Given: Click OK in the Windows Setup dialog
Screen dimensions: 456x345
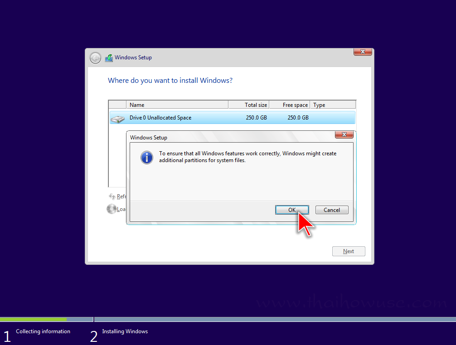Looking at the screenshot, I should (x=292, y=210).
